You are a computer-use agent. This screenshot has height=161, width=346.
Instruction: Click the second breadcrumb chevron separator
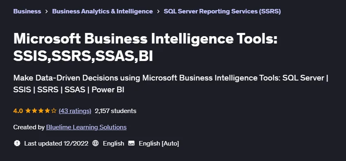click(158, 11)
